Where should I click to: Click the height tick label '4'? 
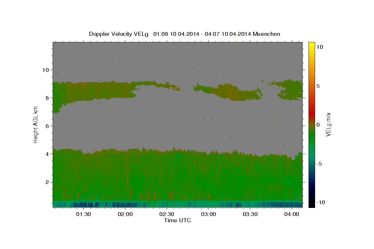(47, 154)
